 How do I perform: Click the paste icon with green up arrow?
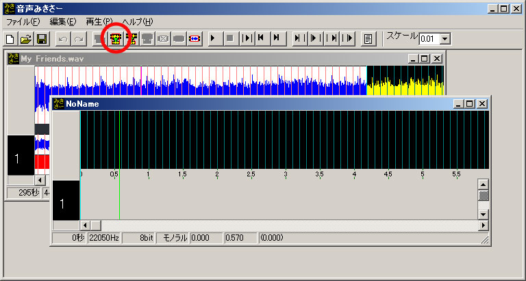point(115,39)
